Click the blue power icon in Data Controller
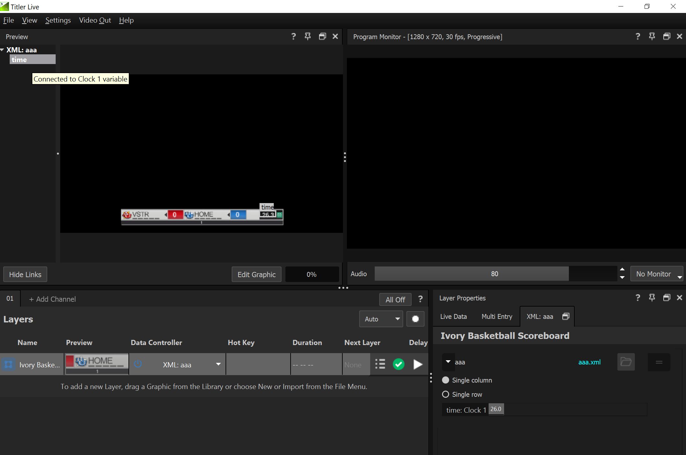This screenshot has height=455, width=686. coord(138,364)
